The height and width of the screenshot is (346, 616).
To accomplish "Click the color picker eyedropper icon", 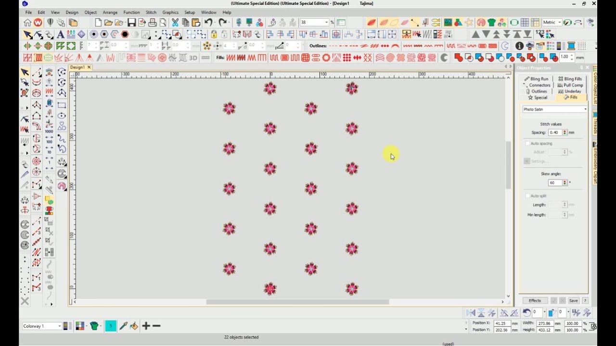I will click(x=123, y=326).
